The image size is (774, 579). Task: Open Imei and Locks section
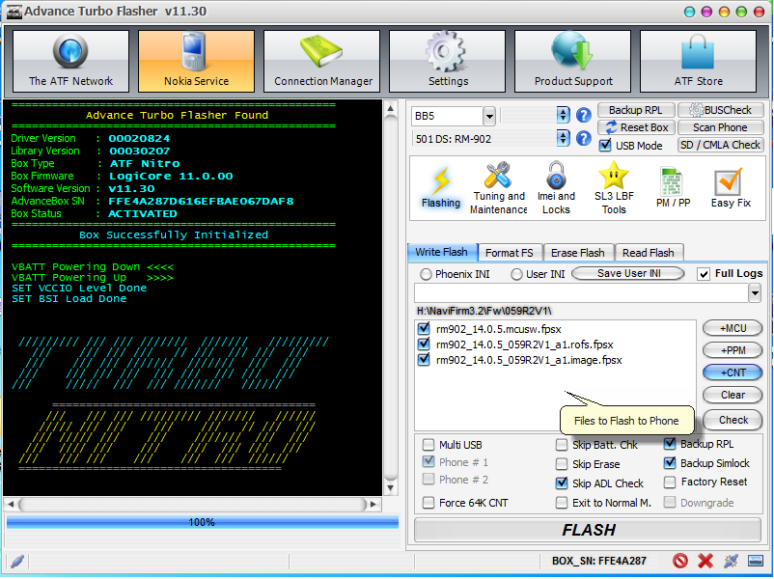[556, 187]
